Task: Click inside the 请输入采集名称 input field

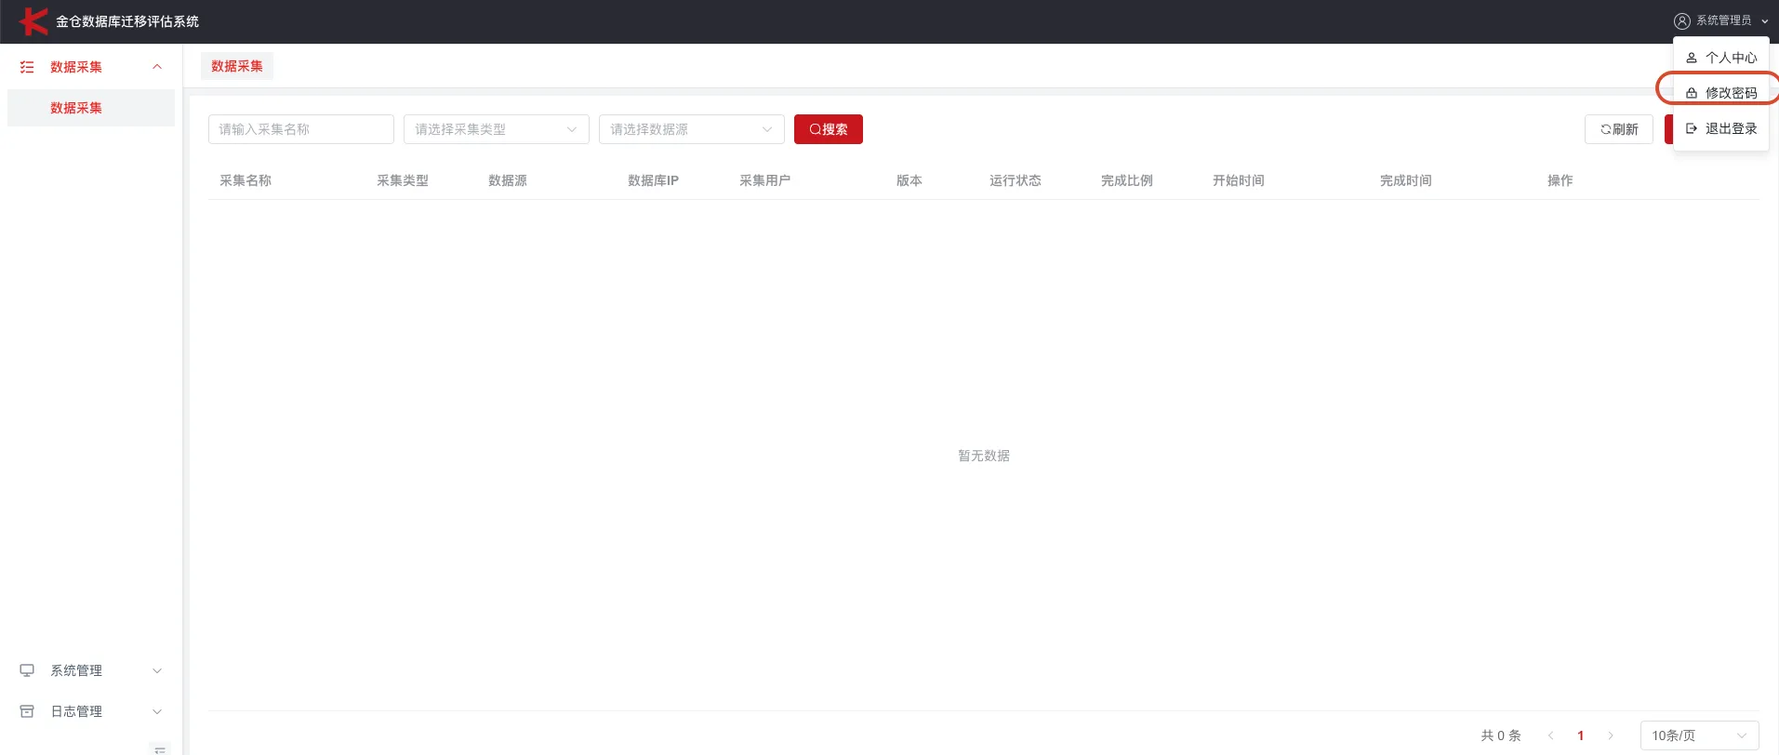Action: pos(301,129)
